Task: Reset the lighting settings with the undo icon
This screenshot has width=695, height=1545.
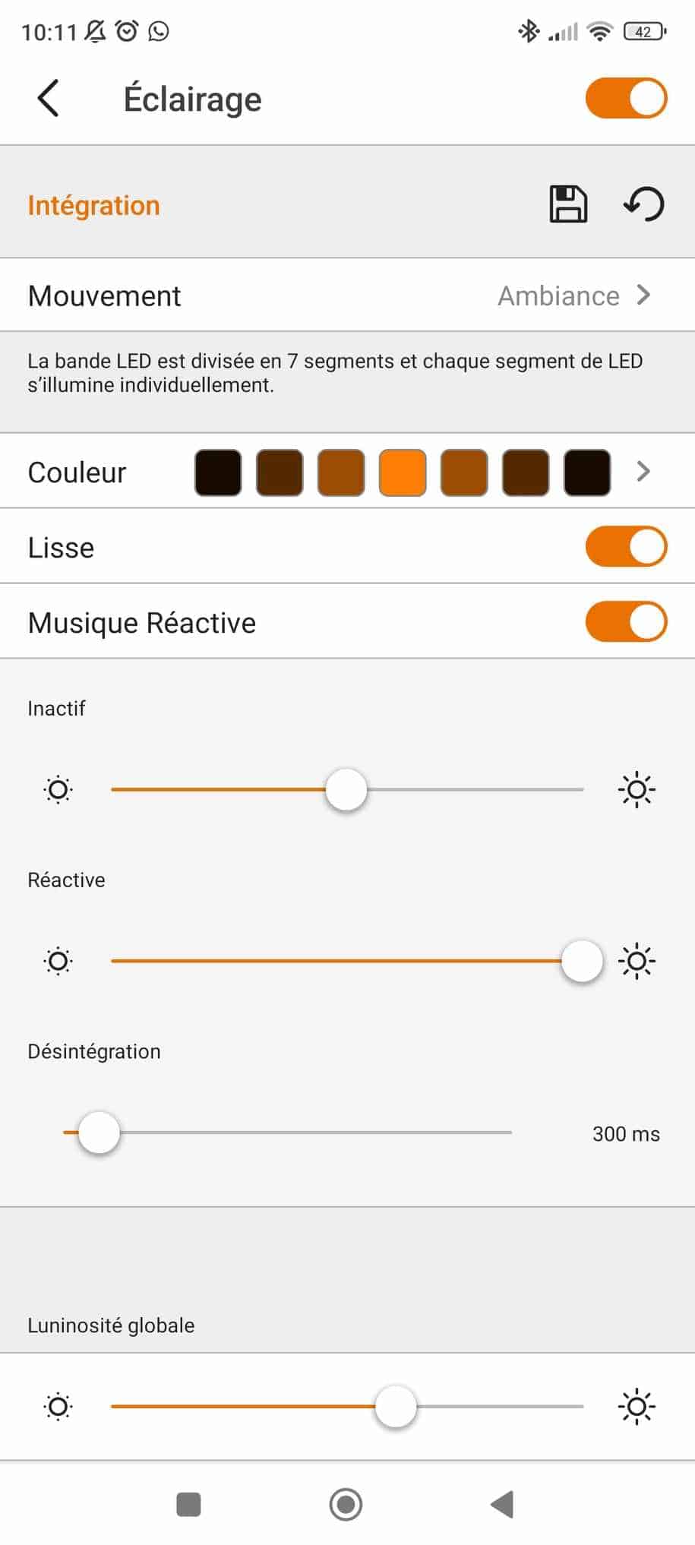Action: (644, 204)
